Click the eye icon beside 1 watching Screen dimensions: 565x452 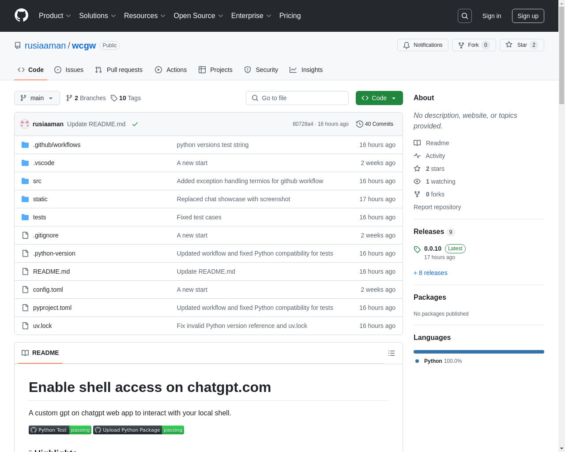[x=417, y=181]
